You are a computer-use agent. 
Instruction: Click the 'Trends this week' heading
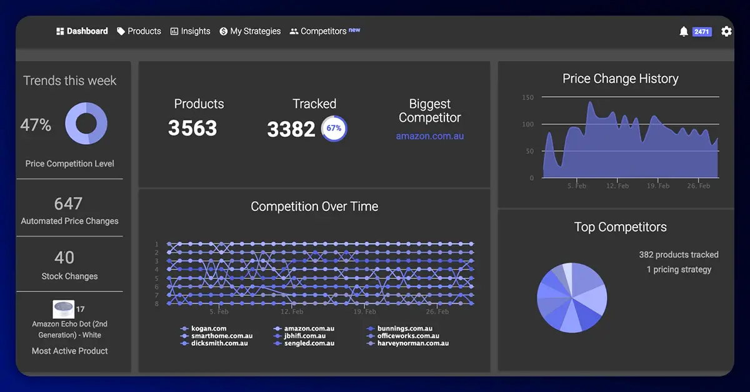pyautogui.click(x=70, y=81)
